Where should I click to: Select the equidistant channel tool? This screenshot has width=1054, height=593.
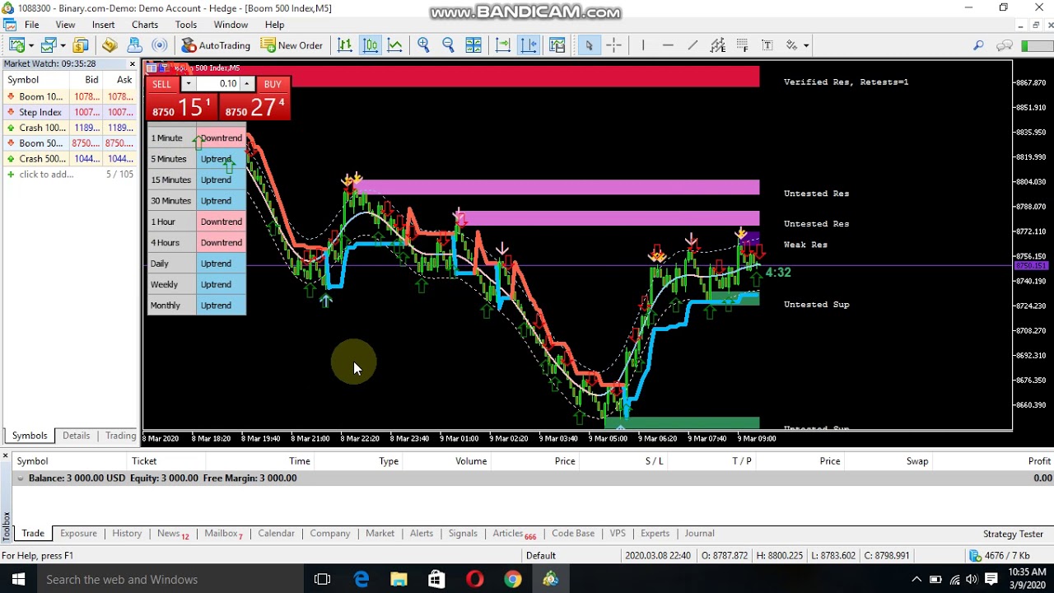(717, 45)
